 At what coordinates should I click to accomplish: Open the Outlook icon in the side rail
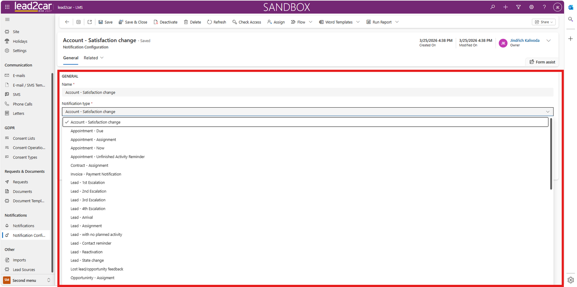[571, 7]
